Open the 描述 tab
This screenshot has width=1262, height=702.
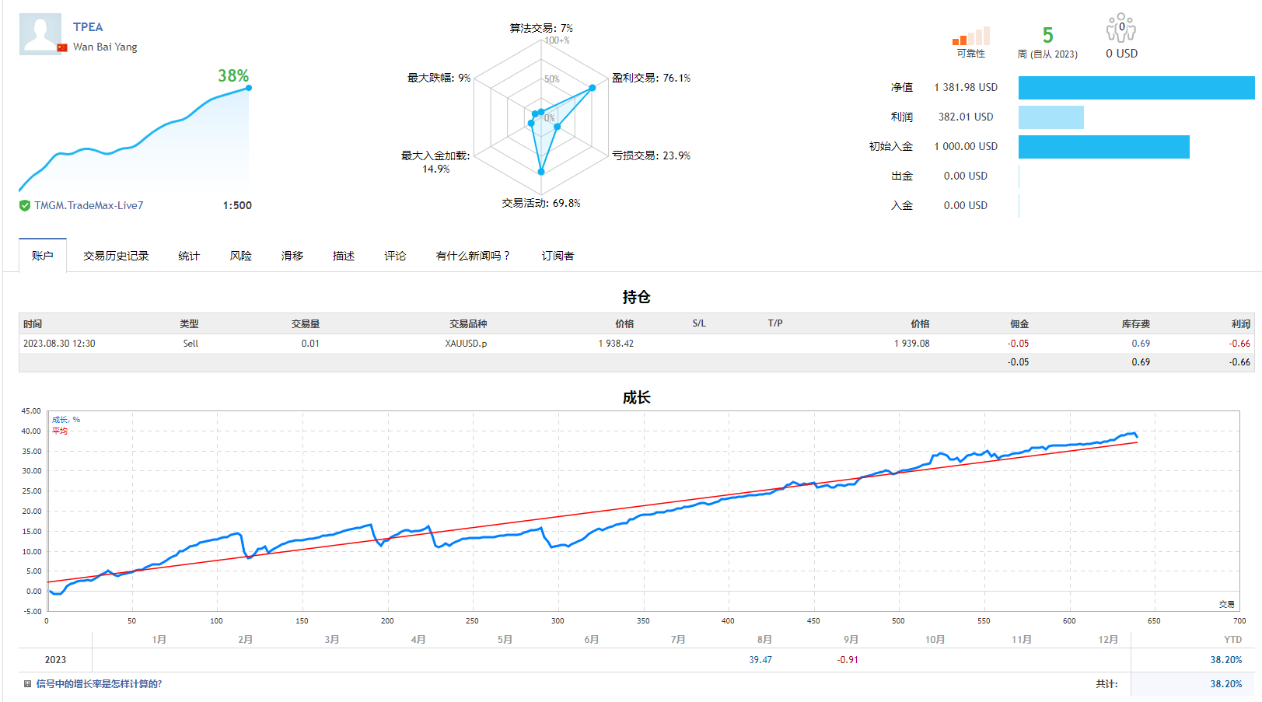343,255
